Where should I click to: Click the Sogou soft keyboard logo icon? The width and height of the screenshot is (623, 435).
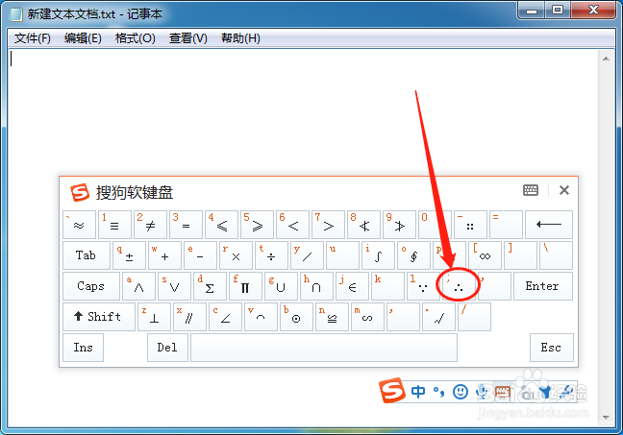[x=80, y=192]
